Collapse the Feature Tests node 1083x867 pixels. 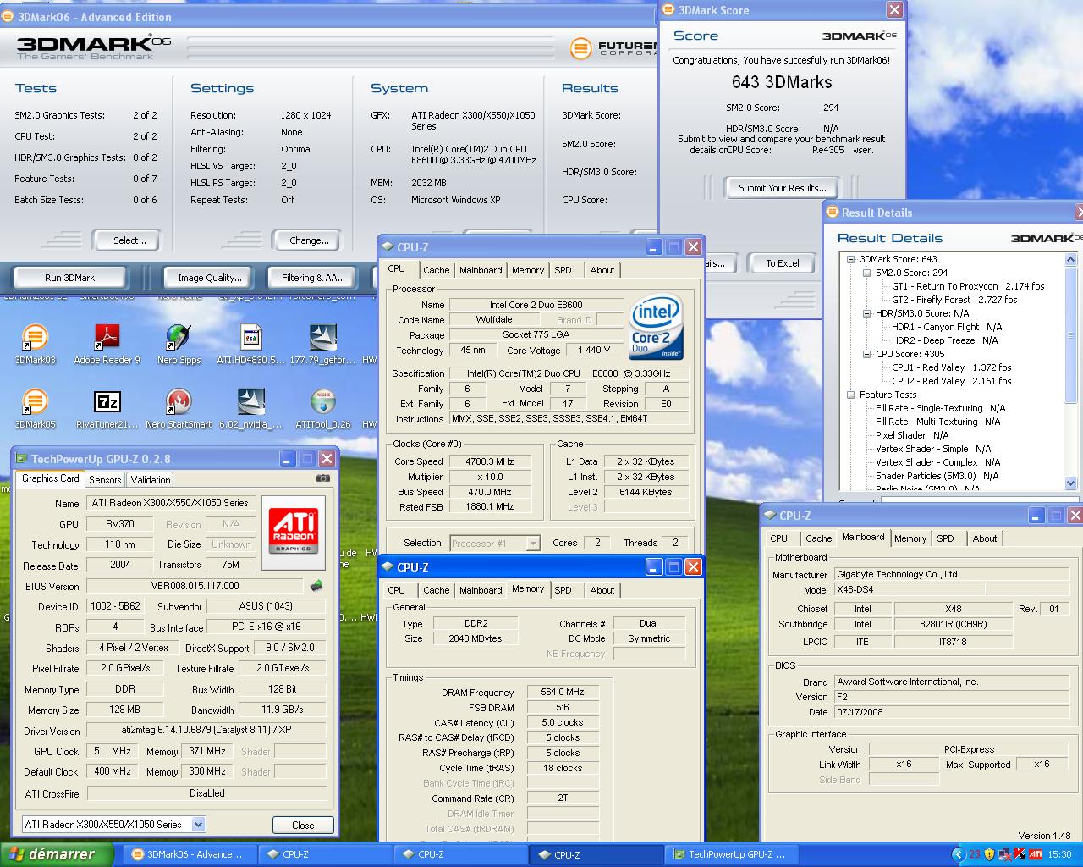[x=851, y=395]
